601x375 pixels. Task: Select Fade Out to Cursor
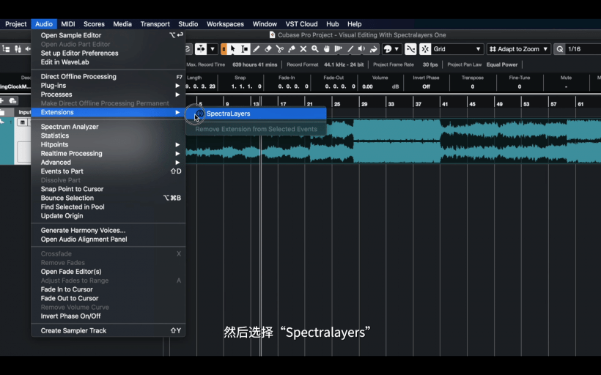[109, 298]
